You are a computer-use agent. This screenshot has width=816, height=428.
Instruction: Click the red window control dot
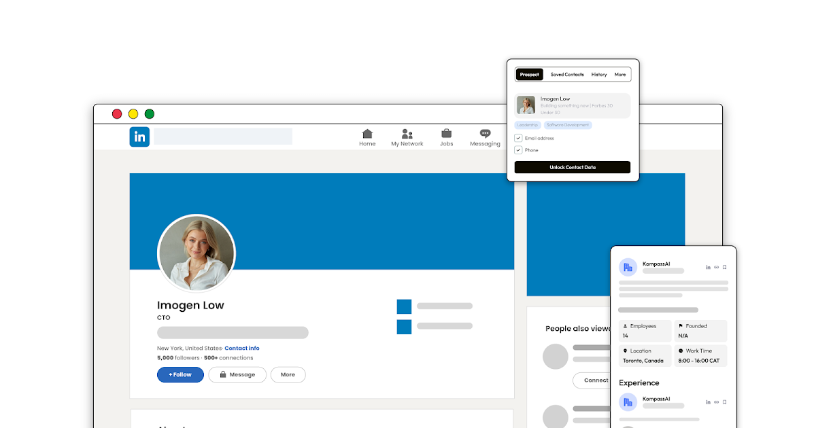click(117, 114)
